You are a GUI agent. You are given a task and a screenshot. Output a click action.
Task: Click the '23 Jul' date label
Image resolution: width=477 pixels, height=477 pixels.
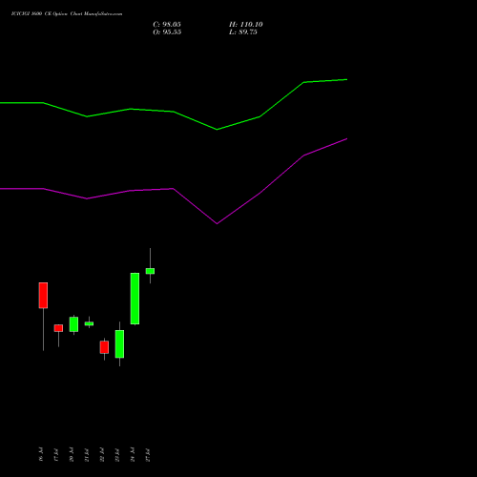[x=117, y=454]
